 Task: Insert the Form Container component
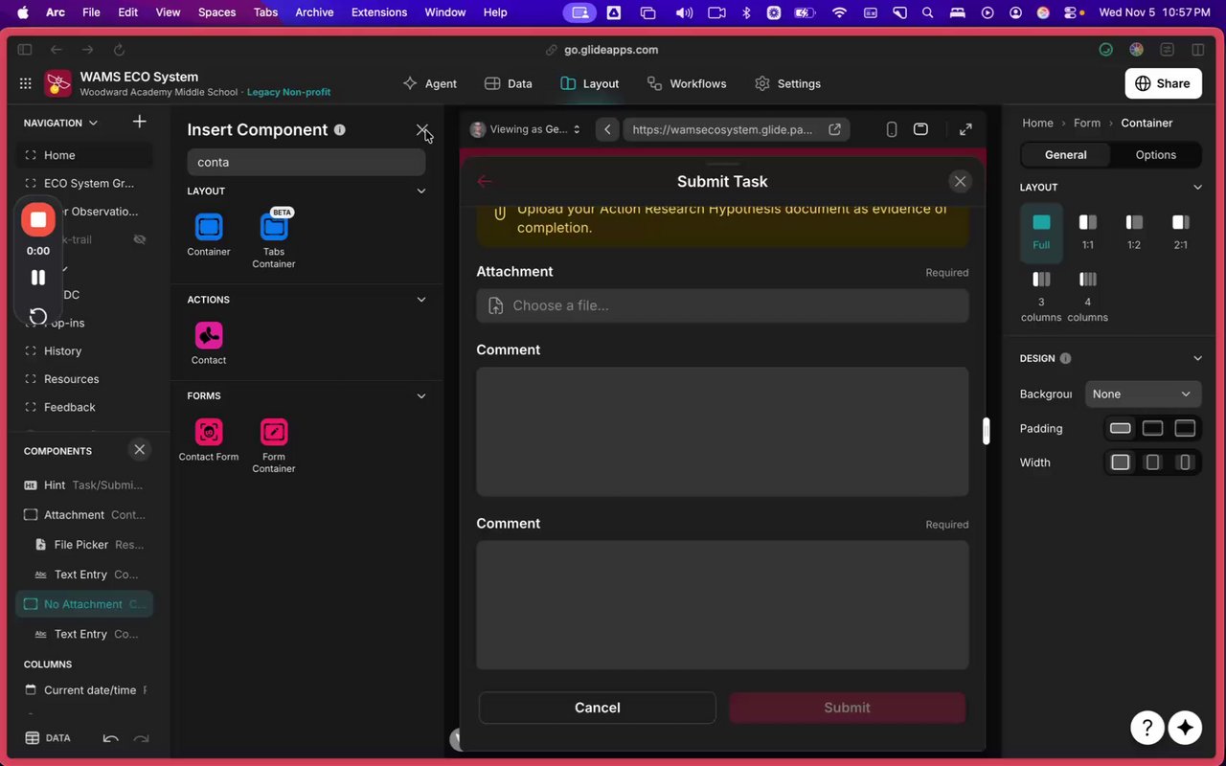point(274,445)
